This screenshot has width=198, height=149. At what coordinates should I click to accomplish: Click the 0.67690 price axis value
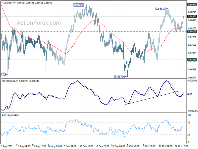click(192, 45)
